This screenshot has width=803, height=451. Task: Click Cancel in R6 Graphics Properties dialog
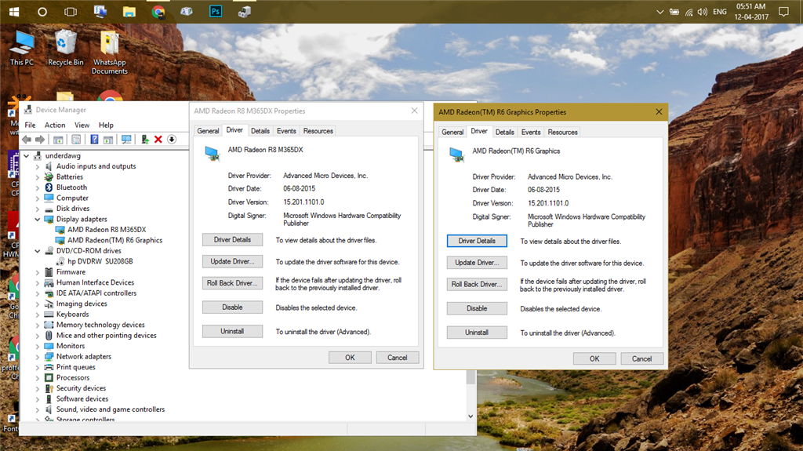click(641, 358)
